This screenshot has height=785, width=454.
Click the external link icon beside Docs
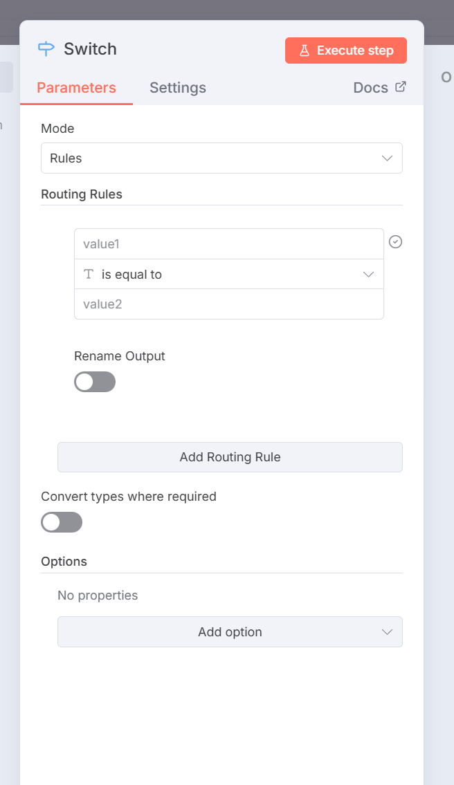400,87
